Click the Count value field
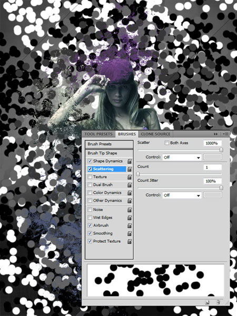This screenshot has height=316, width=237. (x=213, y=167)
